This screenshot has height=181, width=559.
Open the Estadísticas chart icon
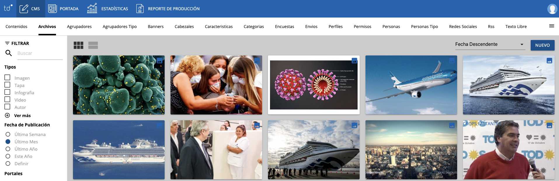pyautogui.click(x=92, y=9)
